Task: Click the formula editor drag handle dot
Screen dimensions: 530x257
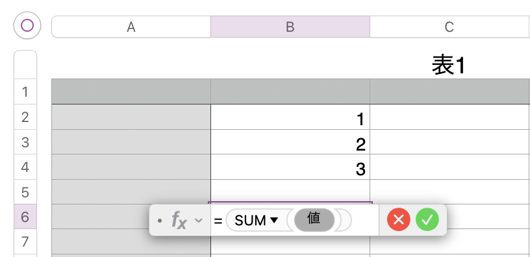Action: coord(160,221)
